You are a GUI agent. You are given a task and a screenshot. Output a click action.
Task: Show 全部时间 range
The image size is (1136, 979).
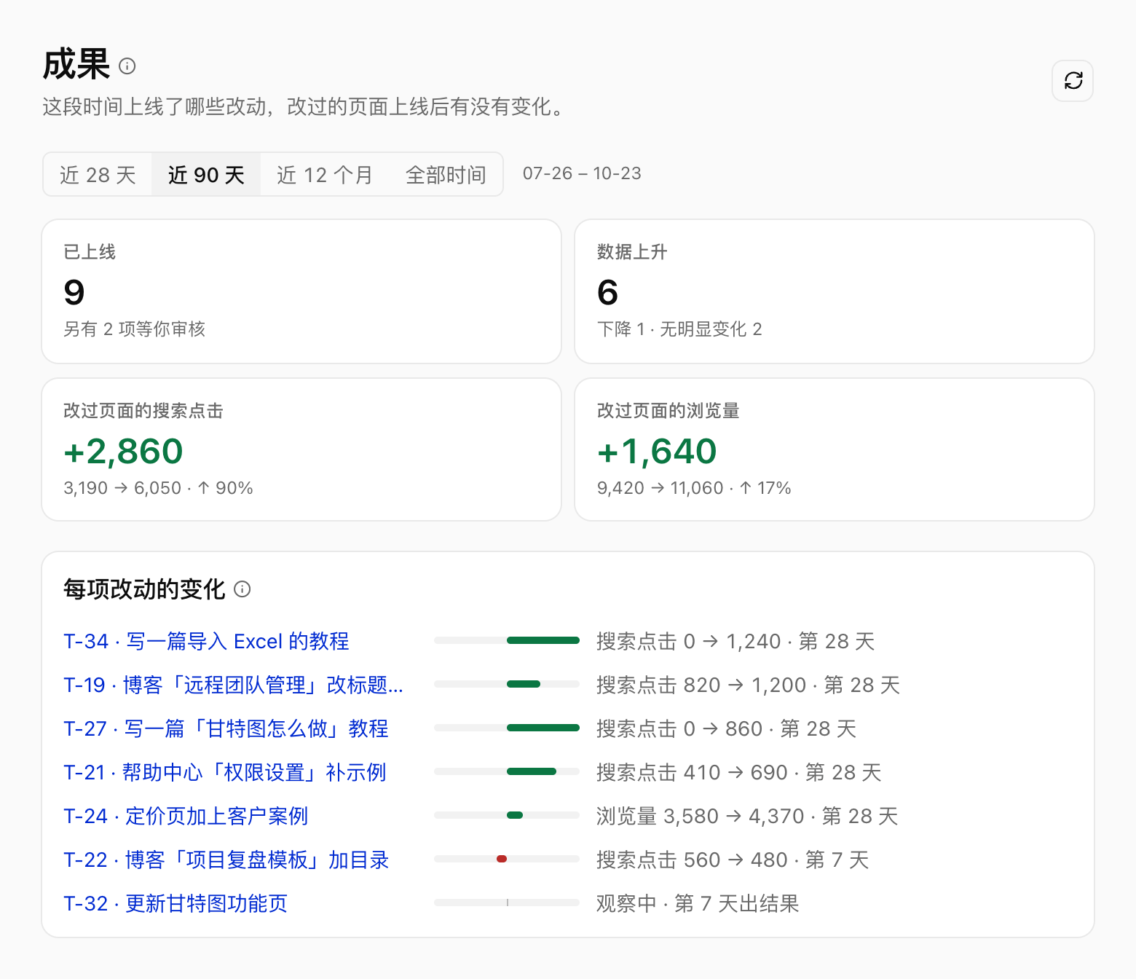point(446,174)
